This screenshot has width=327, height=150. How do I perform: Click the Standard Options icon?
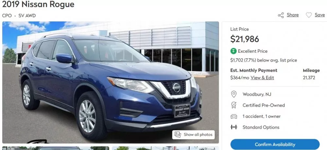coord(234,127)
